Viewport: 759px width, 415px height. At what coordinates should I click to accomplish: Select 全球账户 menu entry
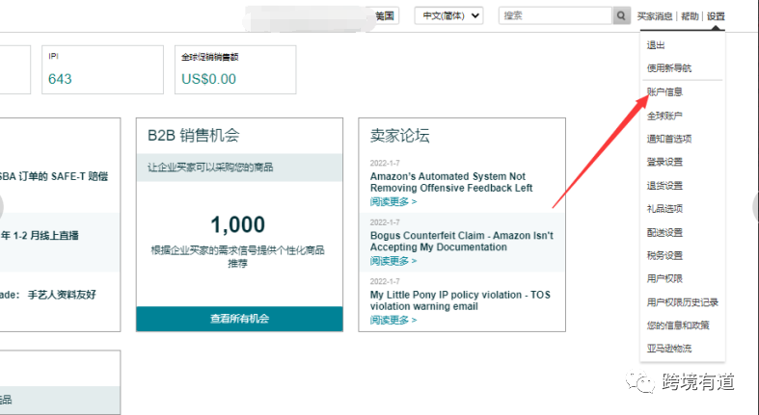(x=664, y=116)
